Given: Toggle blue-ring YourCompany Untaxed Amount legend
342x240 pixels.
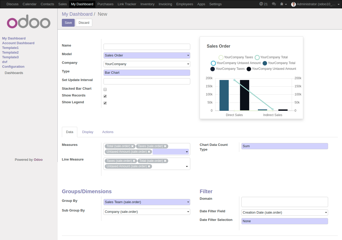Looking at the screenshot, I should (x=213, y=63).
